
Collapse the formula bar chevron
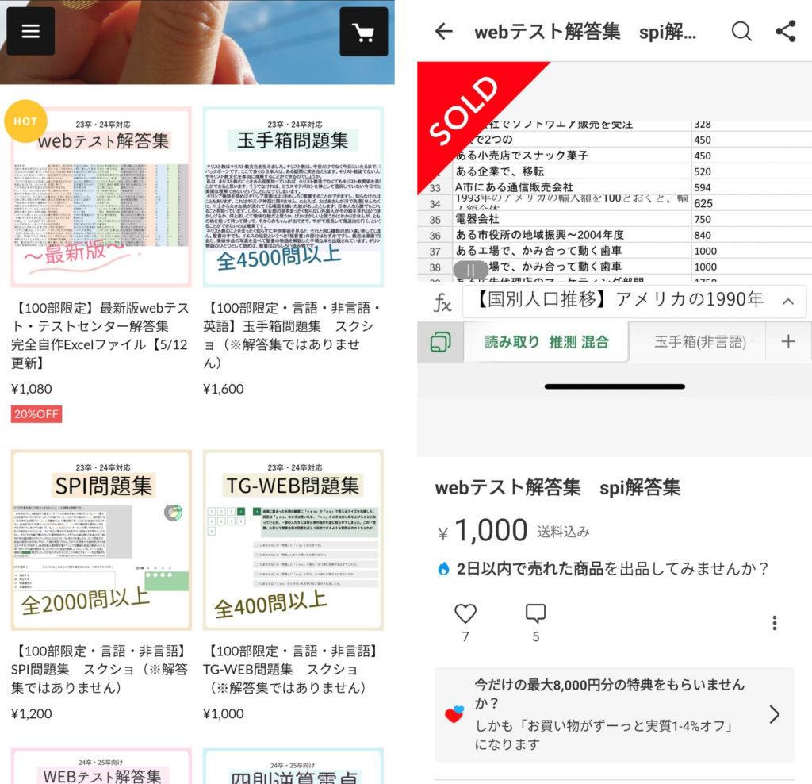tap(787, 302)
